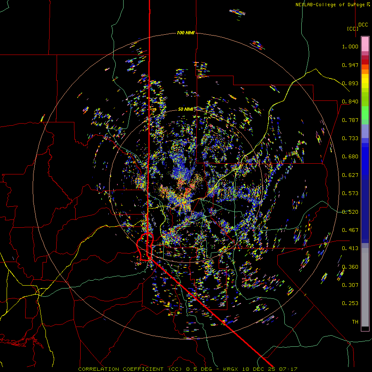Click the 0.360 legend value
The height and width of the screenshot is (372, 372).
[x=350, y=267]
